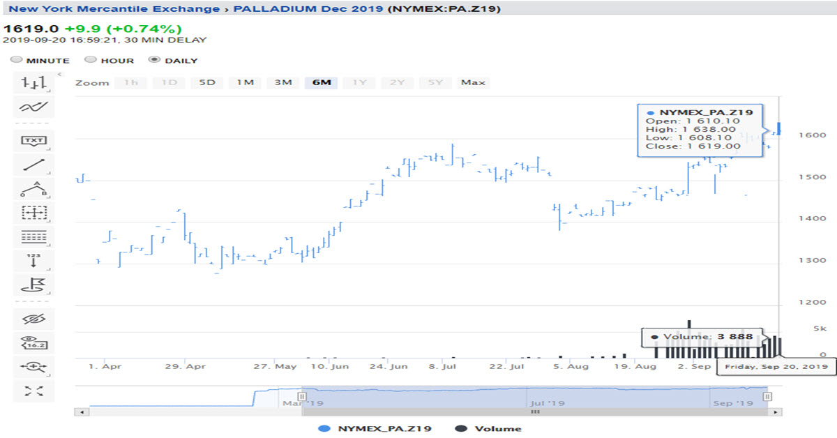Collapse the left drawing toolbar arrow

click(59, 75)
